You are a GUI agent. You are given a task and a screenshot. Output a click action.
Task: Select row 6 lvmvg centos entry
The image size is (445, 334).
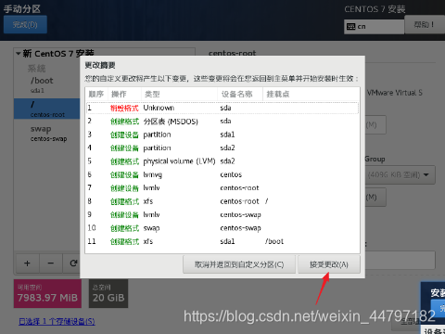click(222, 174)
